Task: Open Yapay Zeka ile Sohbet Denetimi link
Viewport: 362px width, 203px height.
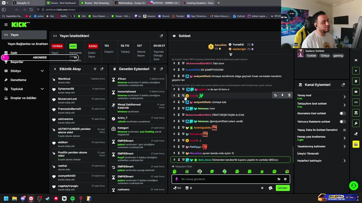Action: 321,130
